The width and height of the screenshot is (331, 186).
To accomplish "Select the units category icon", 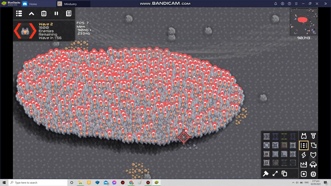I will click(313, 165).
